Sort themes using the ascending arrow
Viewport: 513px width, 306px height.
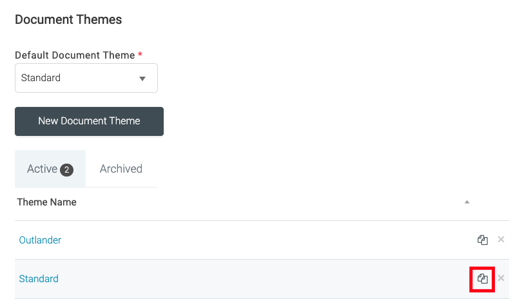coord(467,202)
